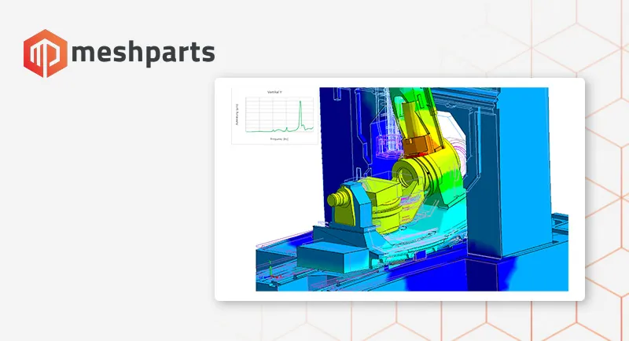This screenshot has width=629, height=341.
Task: Click the Auslenkung y-axis label on chart
Action: 236,116
